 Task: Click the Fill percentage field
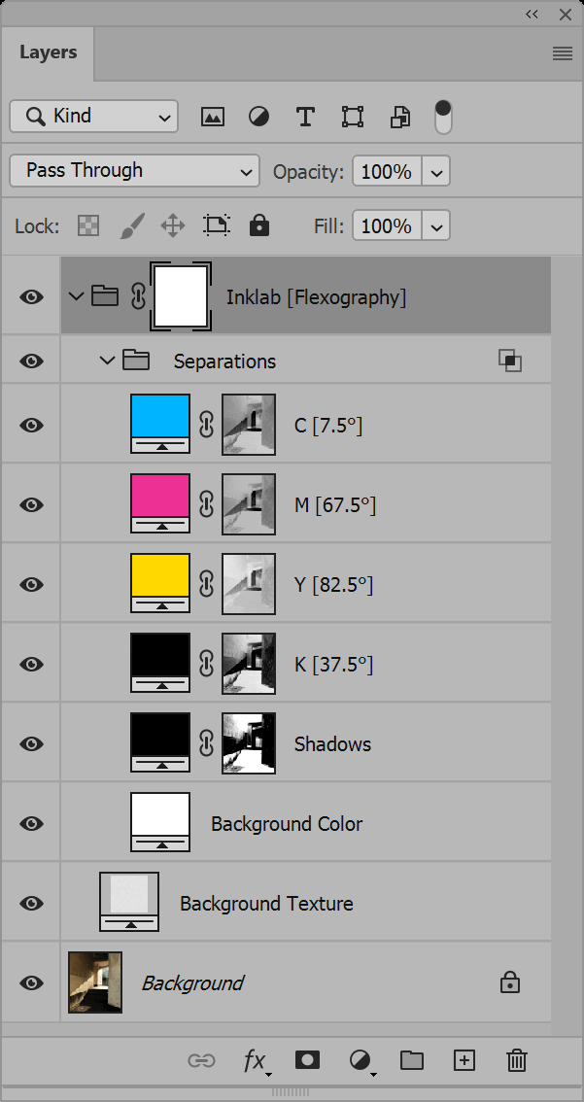click(387, 226)
